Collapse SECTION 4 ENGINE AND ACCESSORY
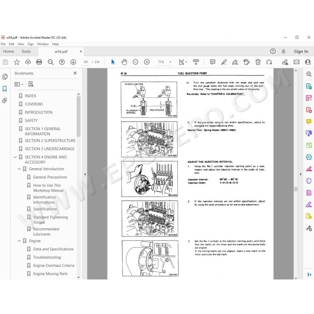314x314 pixels. (15, 157)
